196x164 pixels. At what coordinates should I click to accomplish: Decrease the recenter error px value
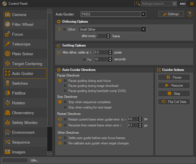pyautogui.click(x=140, y=126)
